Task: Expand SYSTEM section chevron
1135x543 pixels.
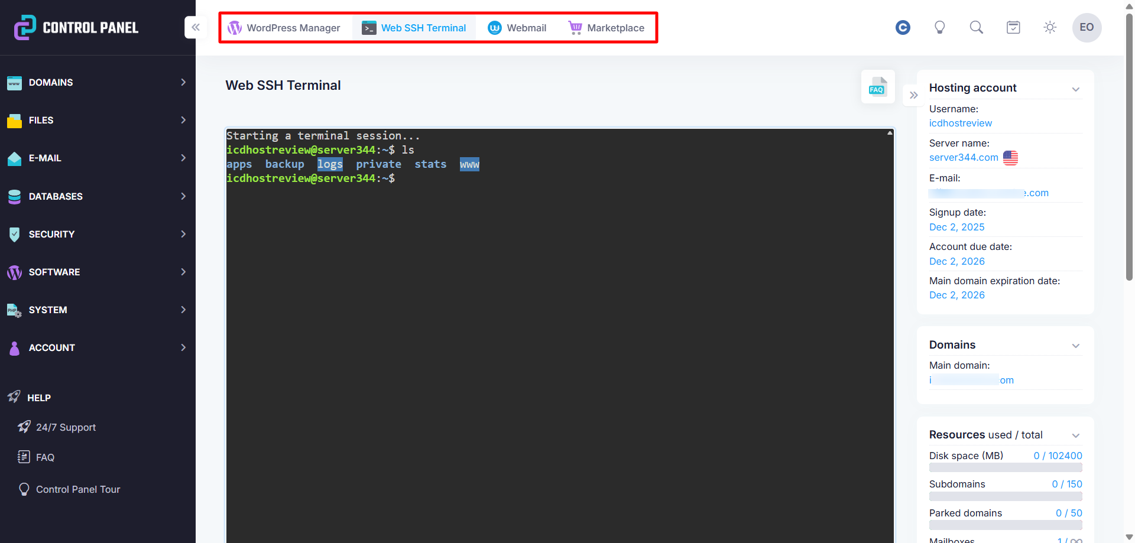Action: coord(183,310)
